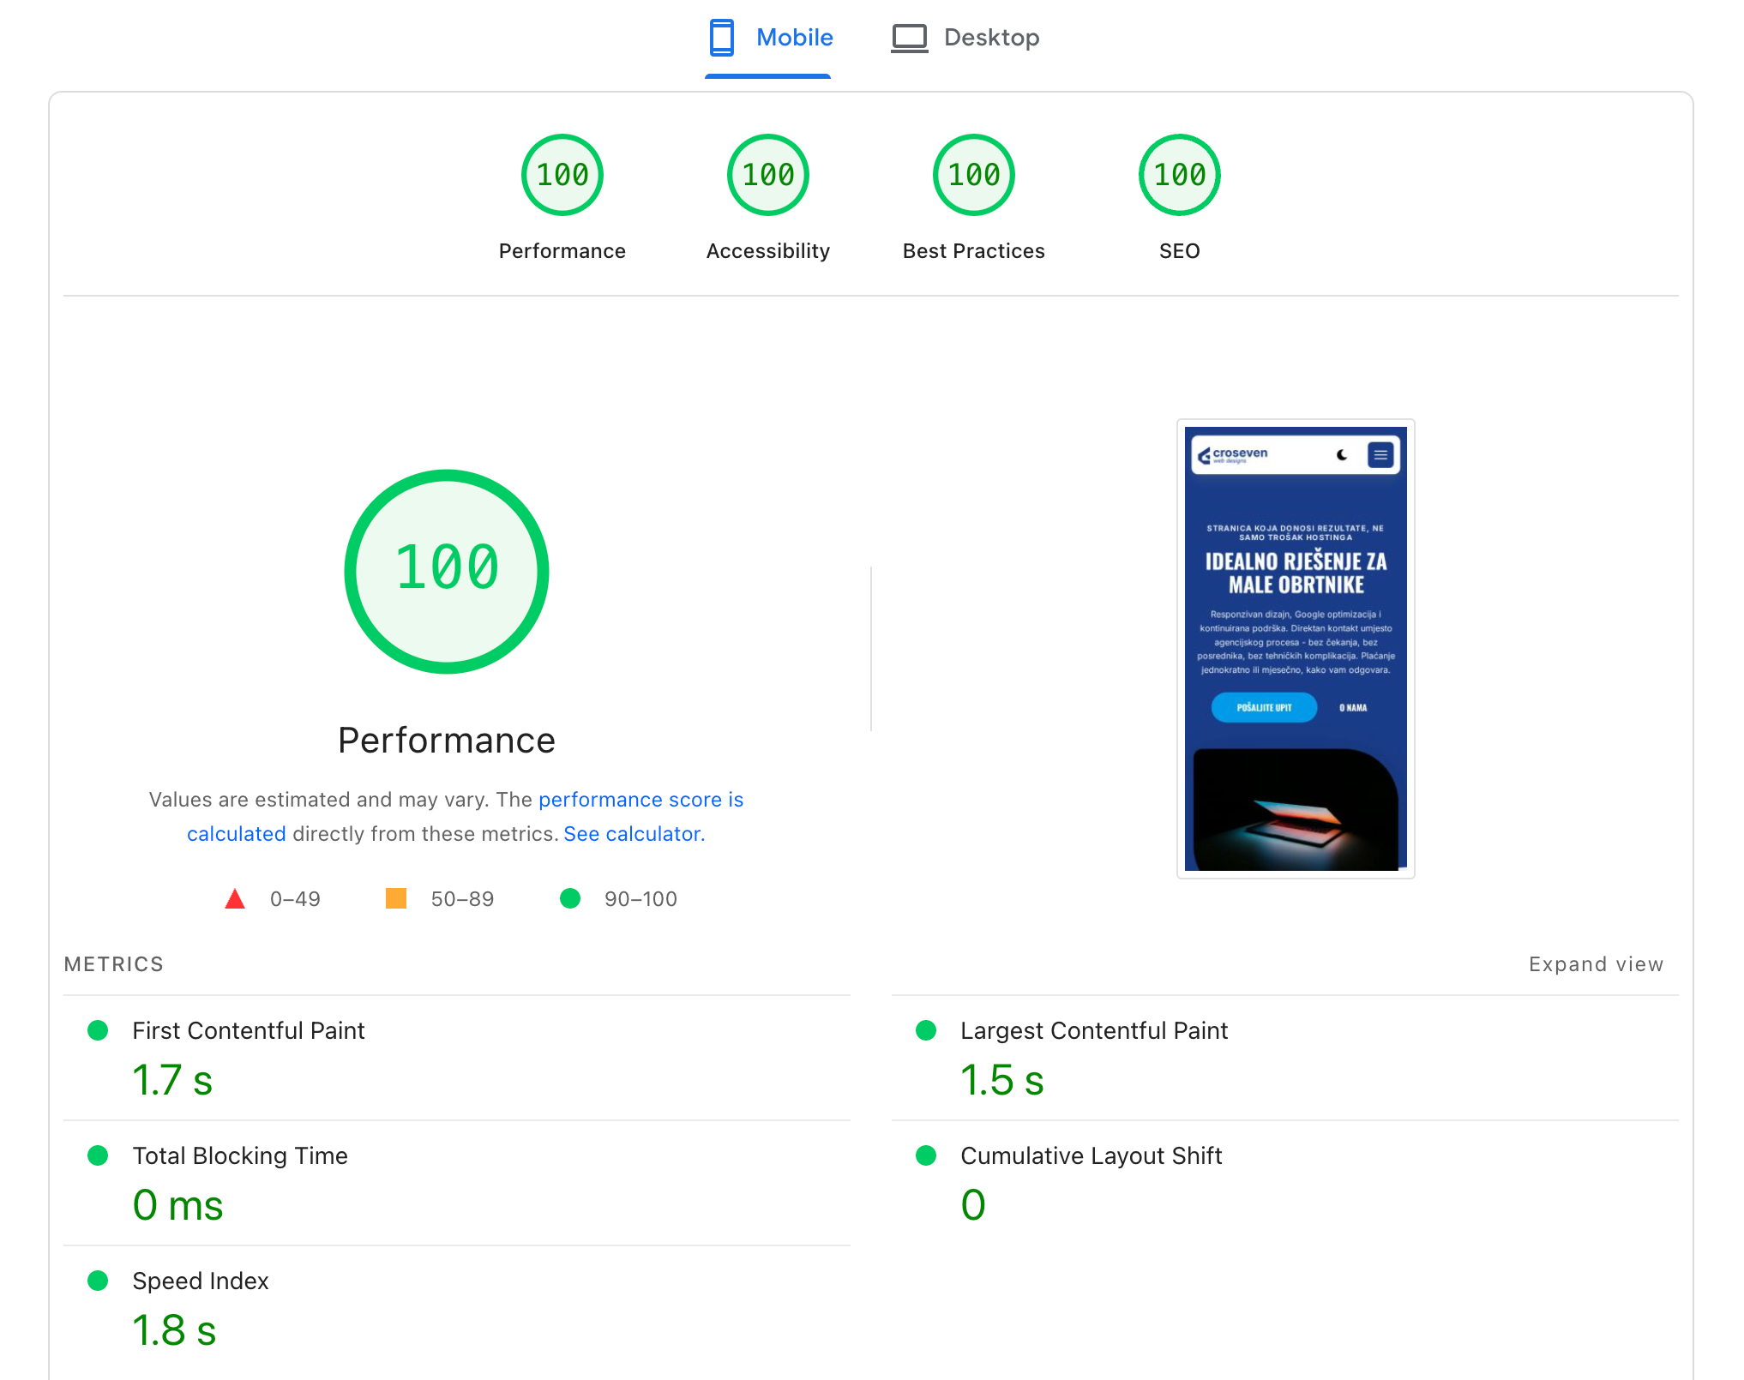Click the Cumulative Layout Shift metric
This screenshot has height=1380, width=1744.
(x=1091, y=1155)
